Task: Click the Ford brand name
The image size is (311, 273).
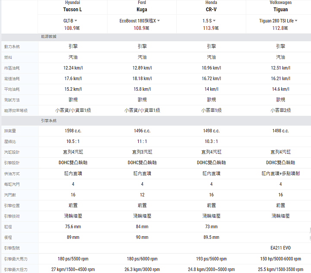Action: 142,3
